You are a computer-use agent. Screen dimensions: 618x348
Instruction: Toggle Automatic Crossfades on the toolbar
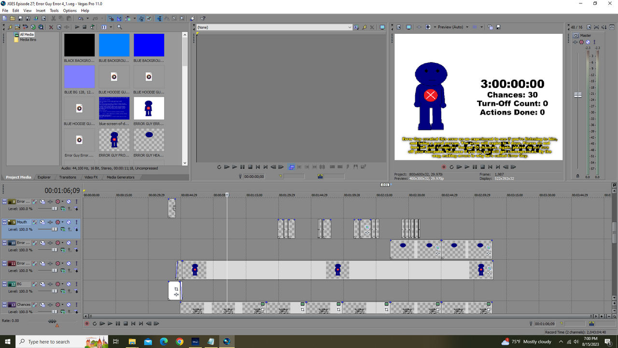click(119, 18)
